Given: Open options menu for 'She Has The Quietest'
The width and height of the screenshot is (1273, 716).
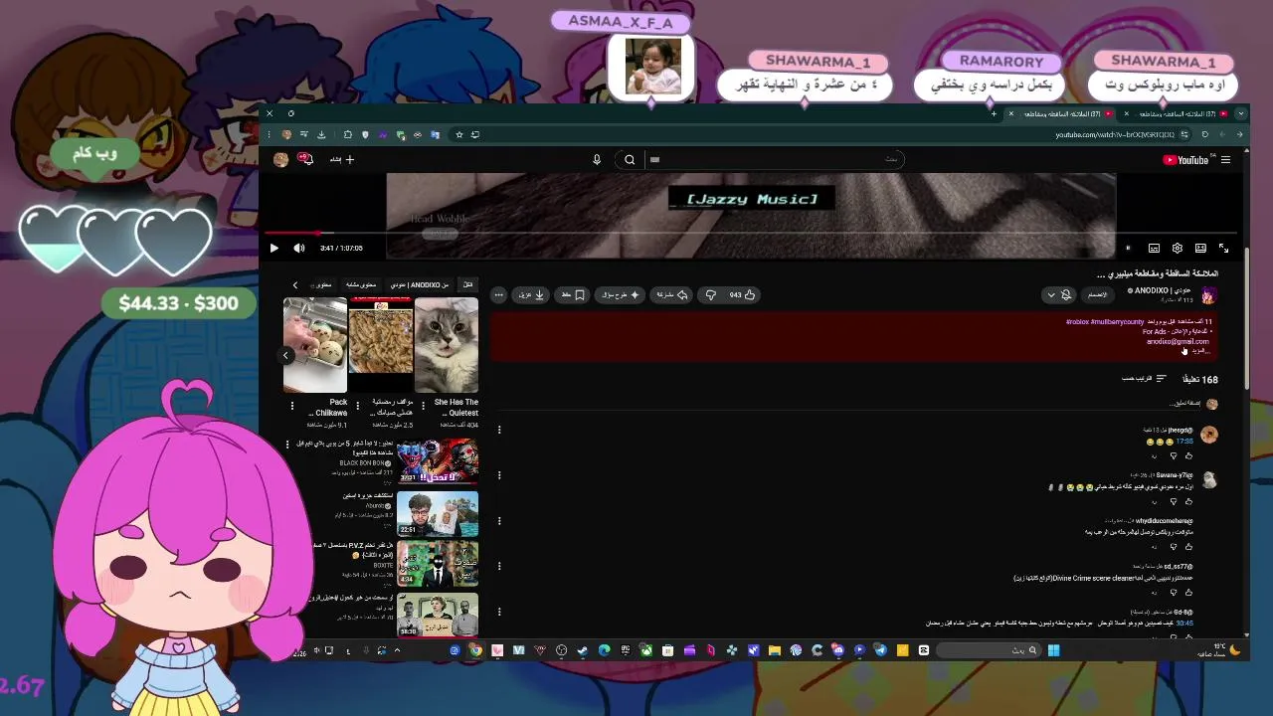Looking at the screenshot, I should [424, 406].
